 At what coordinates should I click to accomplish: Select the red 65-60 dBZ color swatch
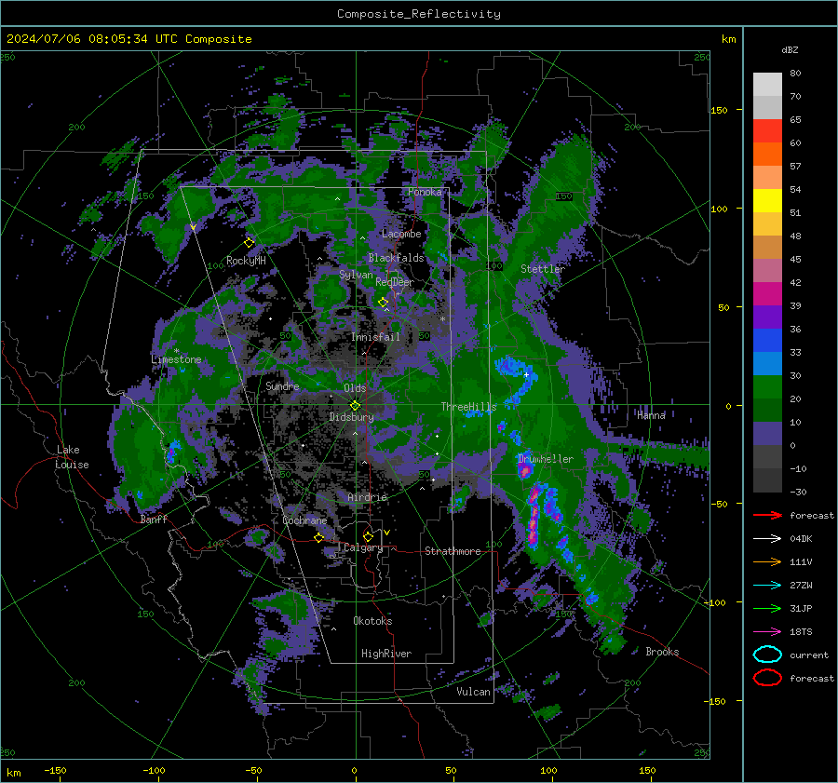[x=767, y=131]
